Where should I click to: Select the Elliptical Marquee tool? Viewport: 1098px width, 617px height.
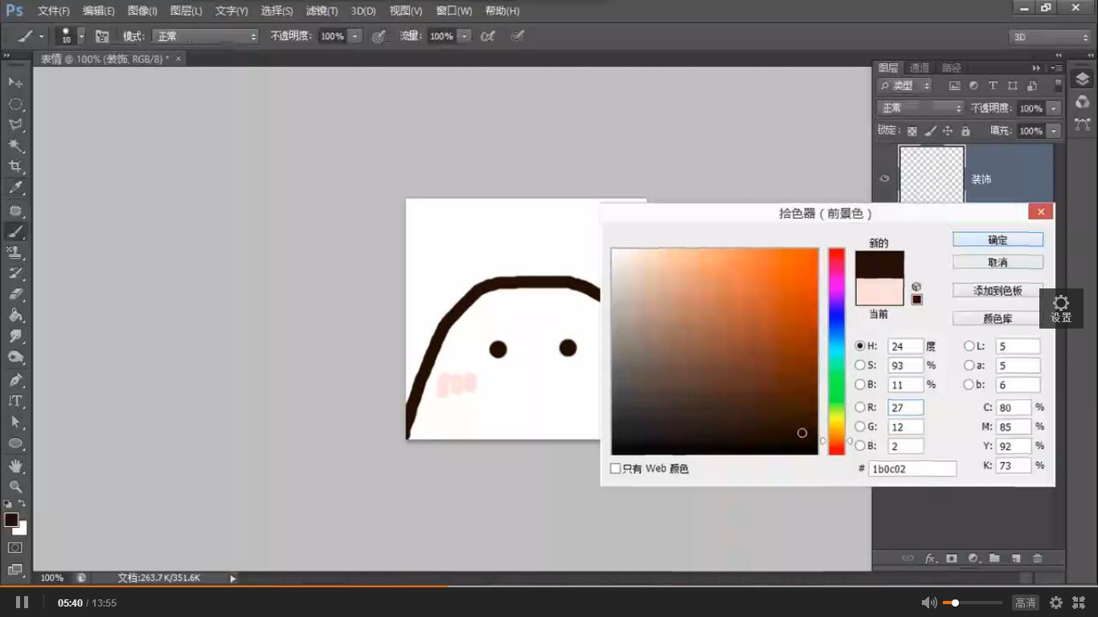coord(15,104)
